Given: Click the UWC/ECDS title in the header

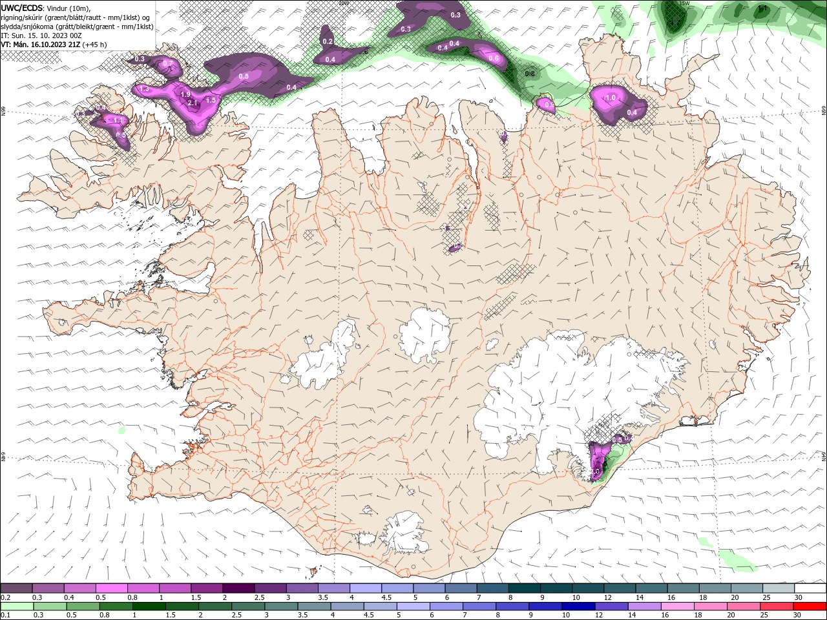Looking at the screenshot, I should point(22,8).
